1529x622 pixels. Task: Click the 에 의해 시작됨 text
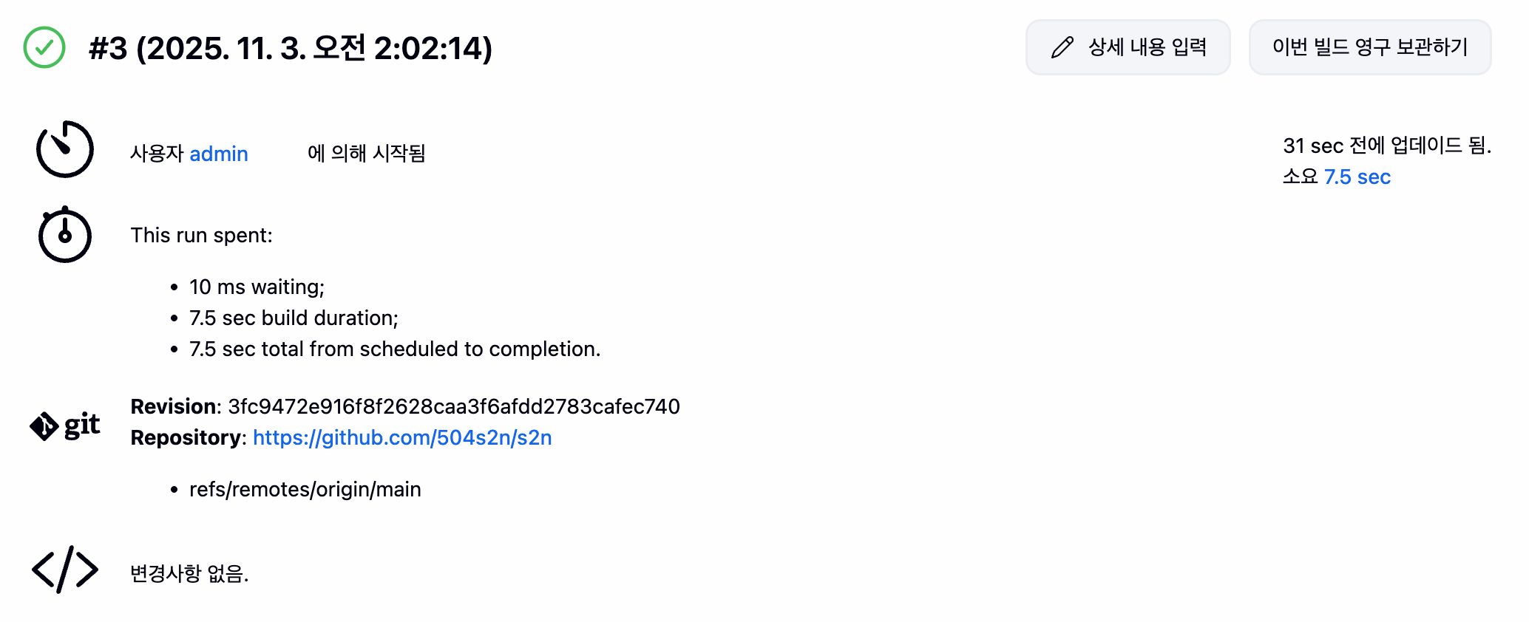coord(366,154)
